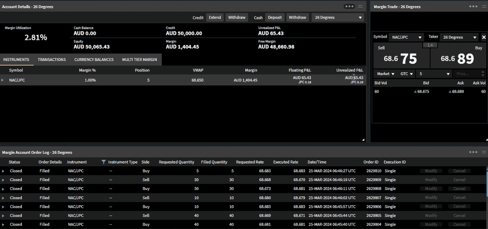Click the Buy 68.689 price tile
Viewport: 488px width, 229px height.
tap(458, 58)
